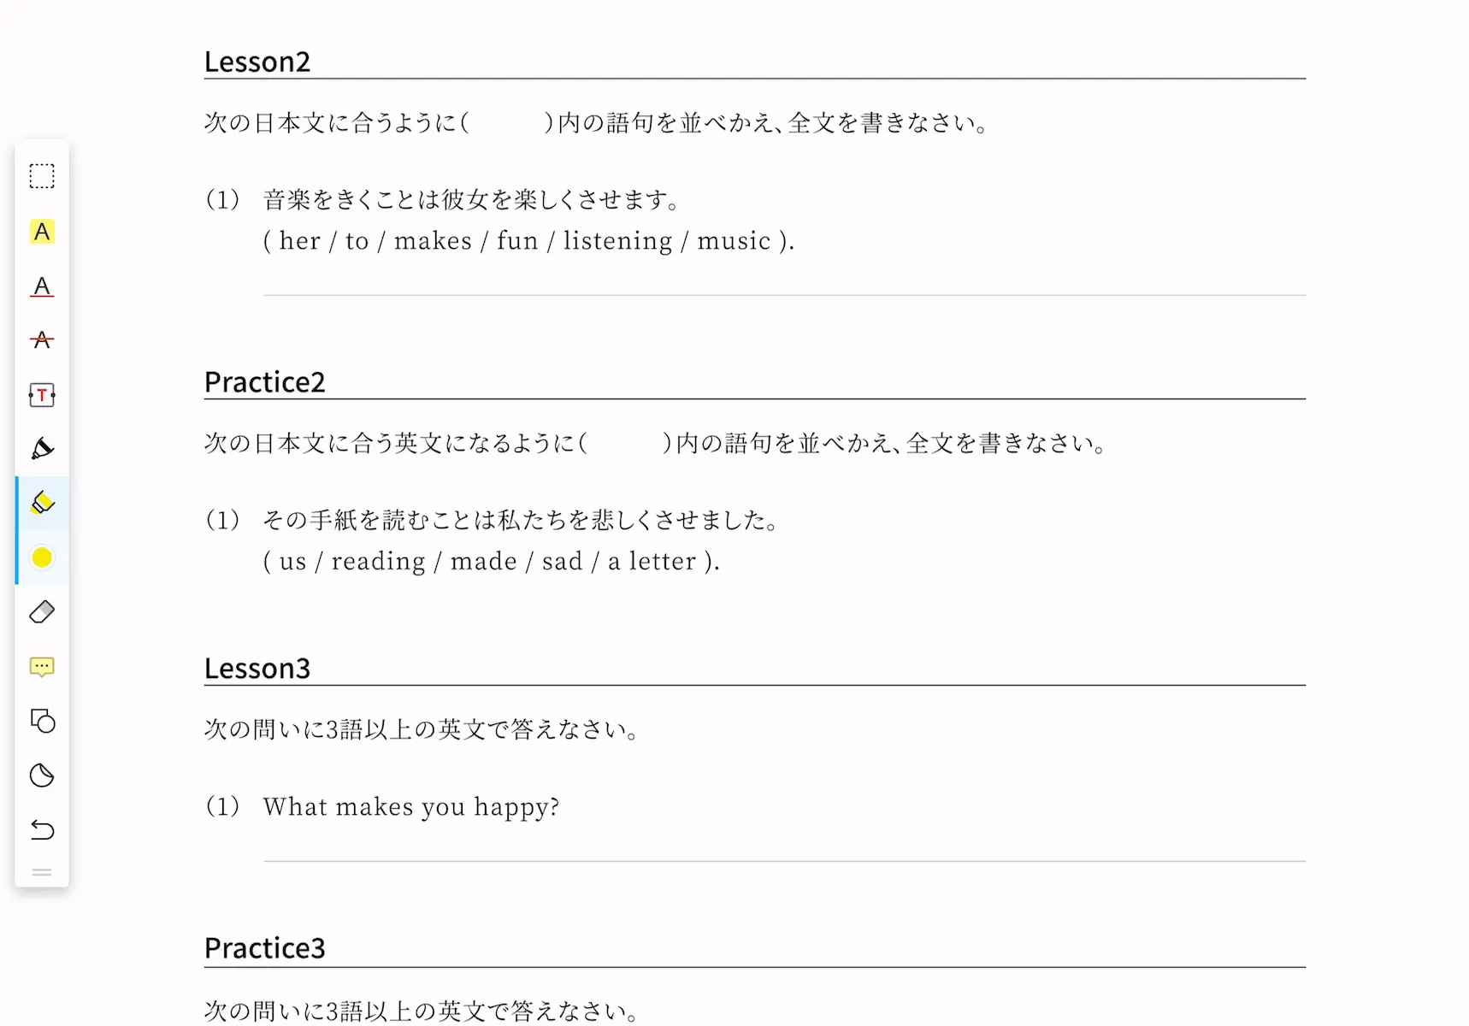1469x1026 pixels.
Task: Click the 'What makes you happy?' question
Action: point(411,807)
